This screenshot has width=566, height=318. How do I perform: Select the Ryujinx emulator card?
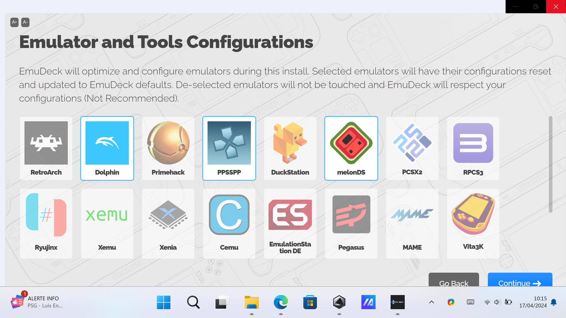[46, 224]
